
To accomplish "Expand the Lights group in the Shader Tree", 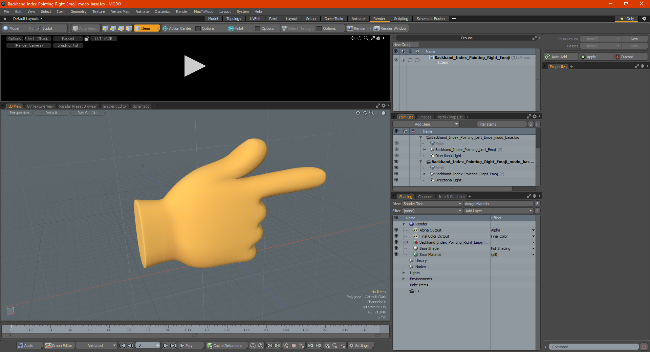I will (404, 273).
